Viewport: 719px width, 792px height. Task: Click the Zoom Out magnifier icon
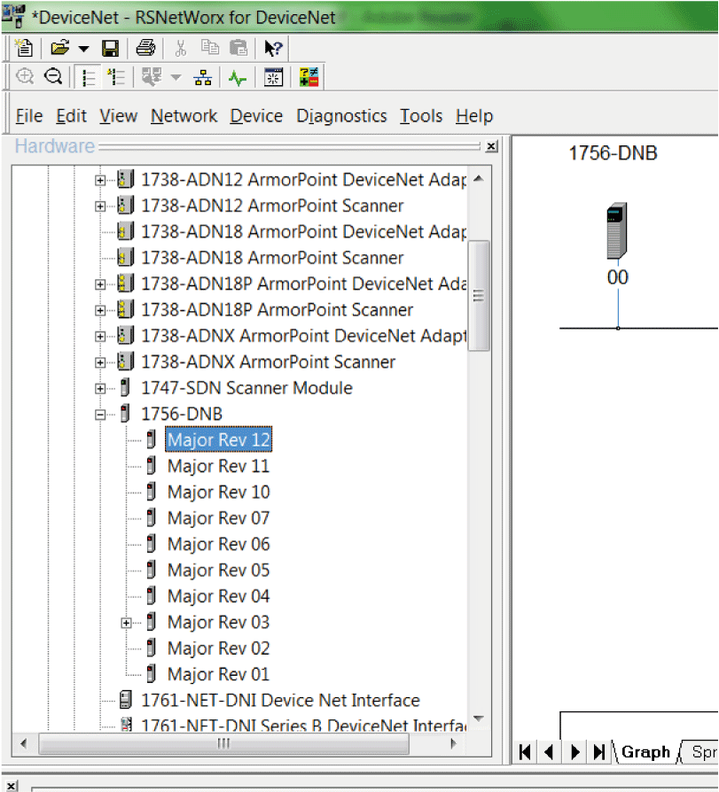(53, 77)
